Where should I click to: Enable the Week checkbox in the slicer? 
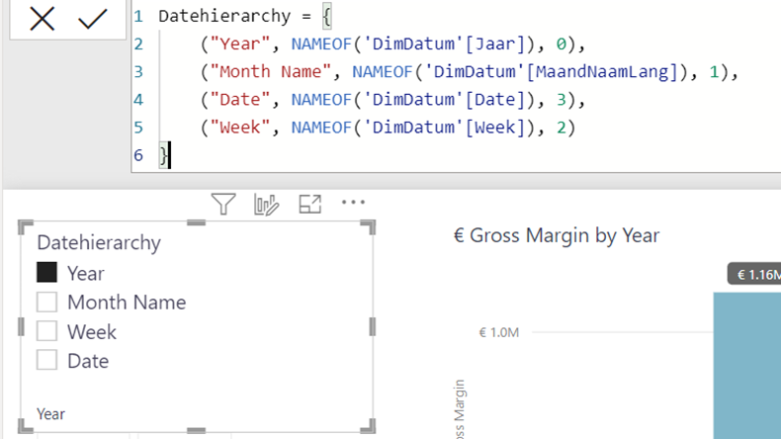pyautogui.click(x=46, y=332)
